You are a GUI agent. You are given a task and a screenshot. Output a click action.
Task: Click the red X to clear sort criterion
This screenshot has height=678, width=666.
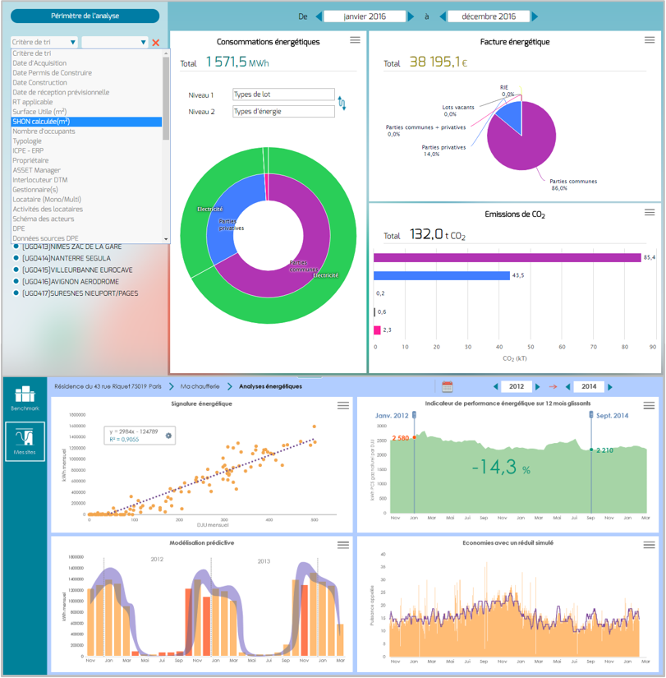156,42
